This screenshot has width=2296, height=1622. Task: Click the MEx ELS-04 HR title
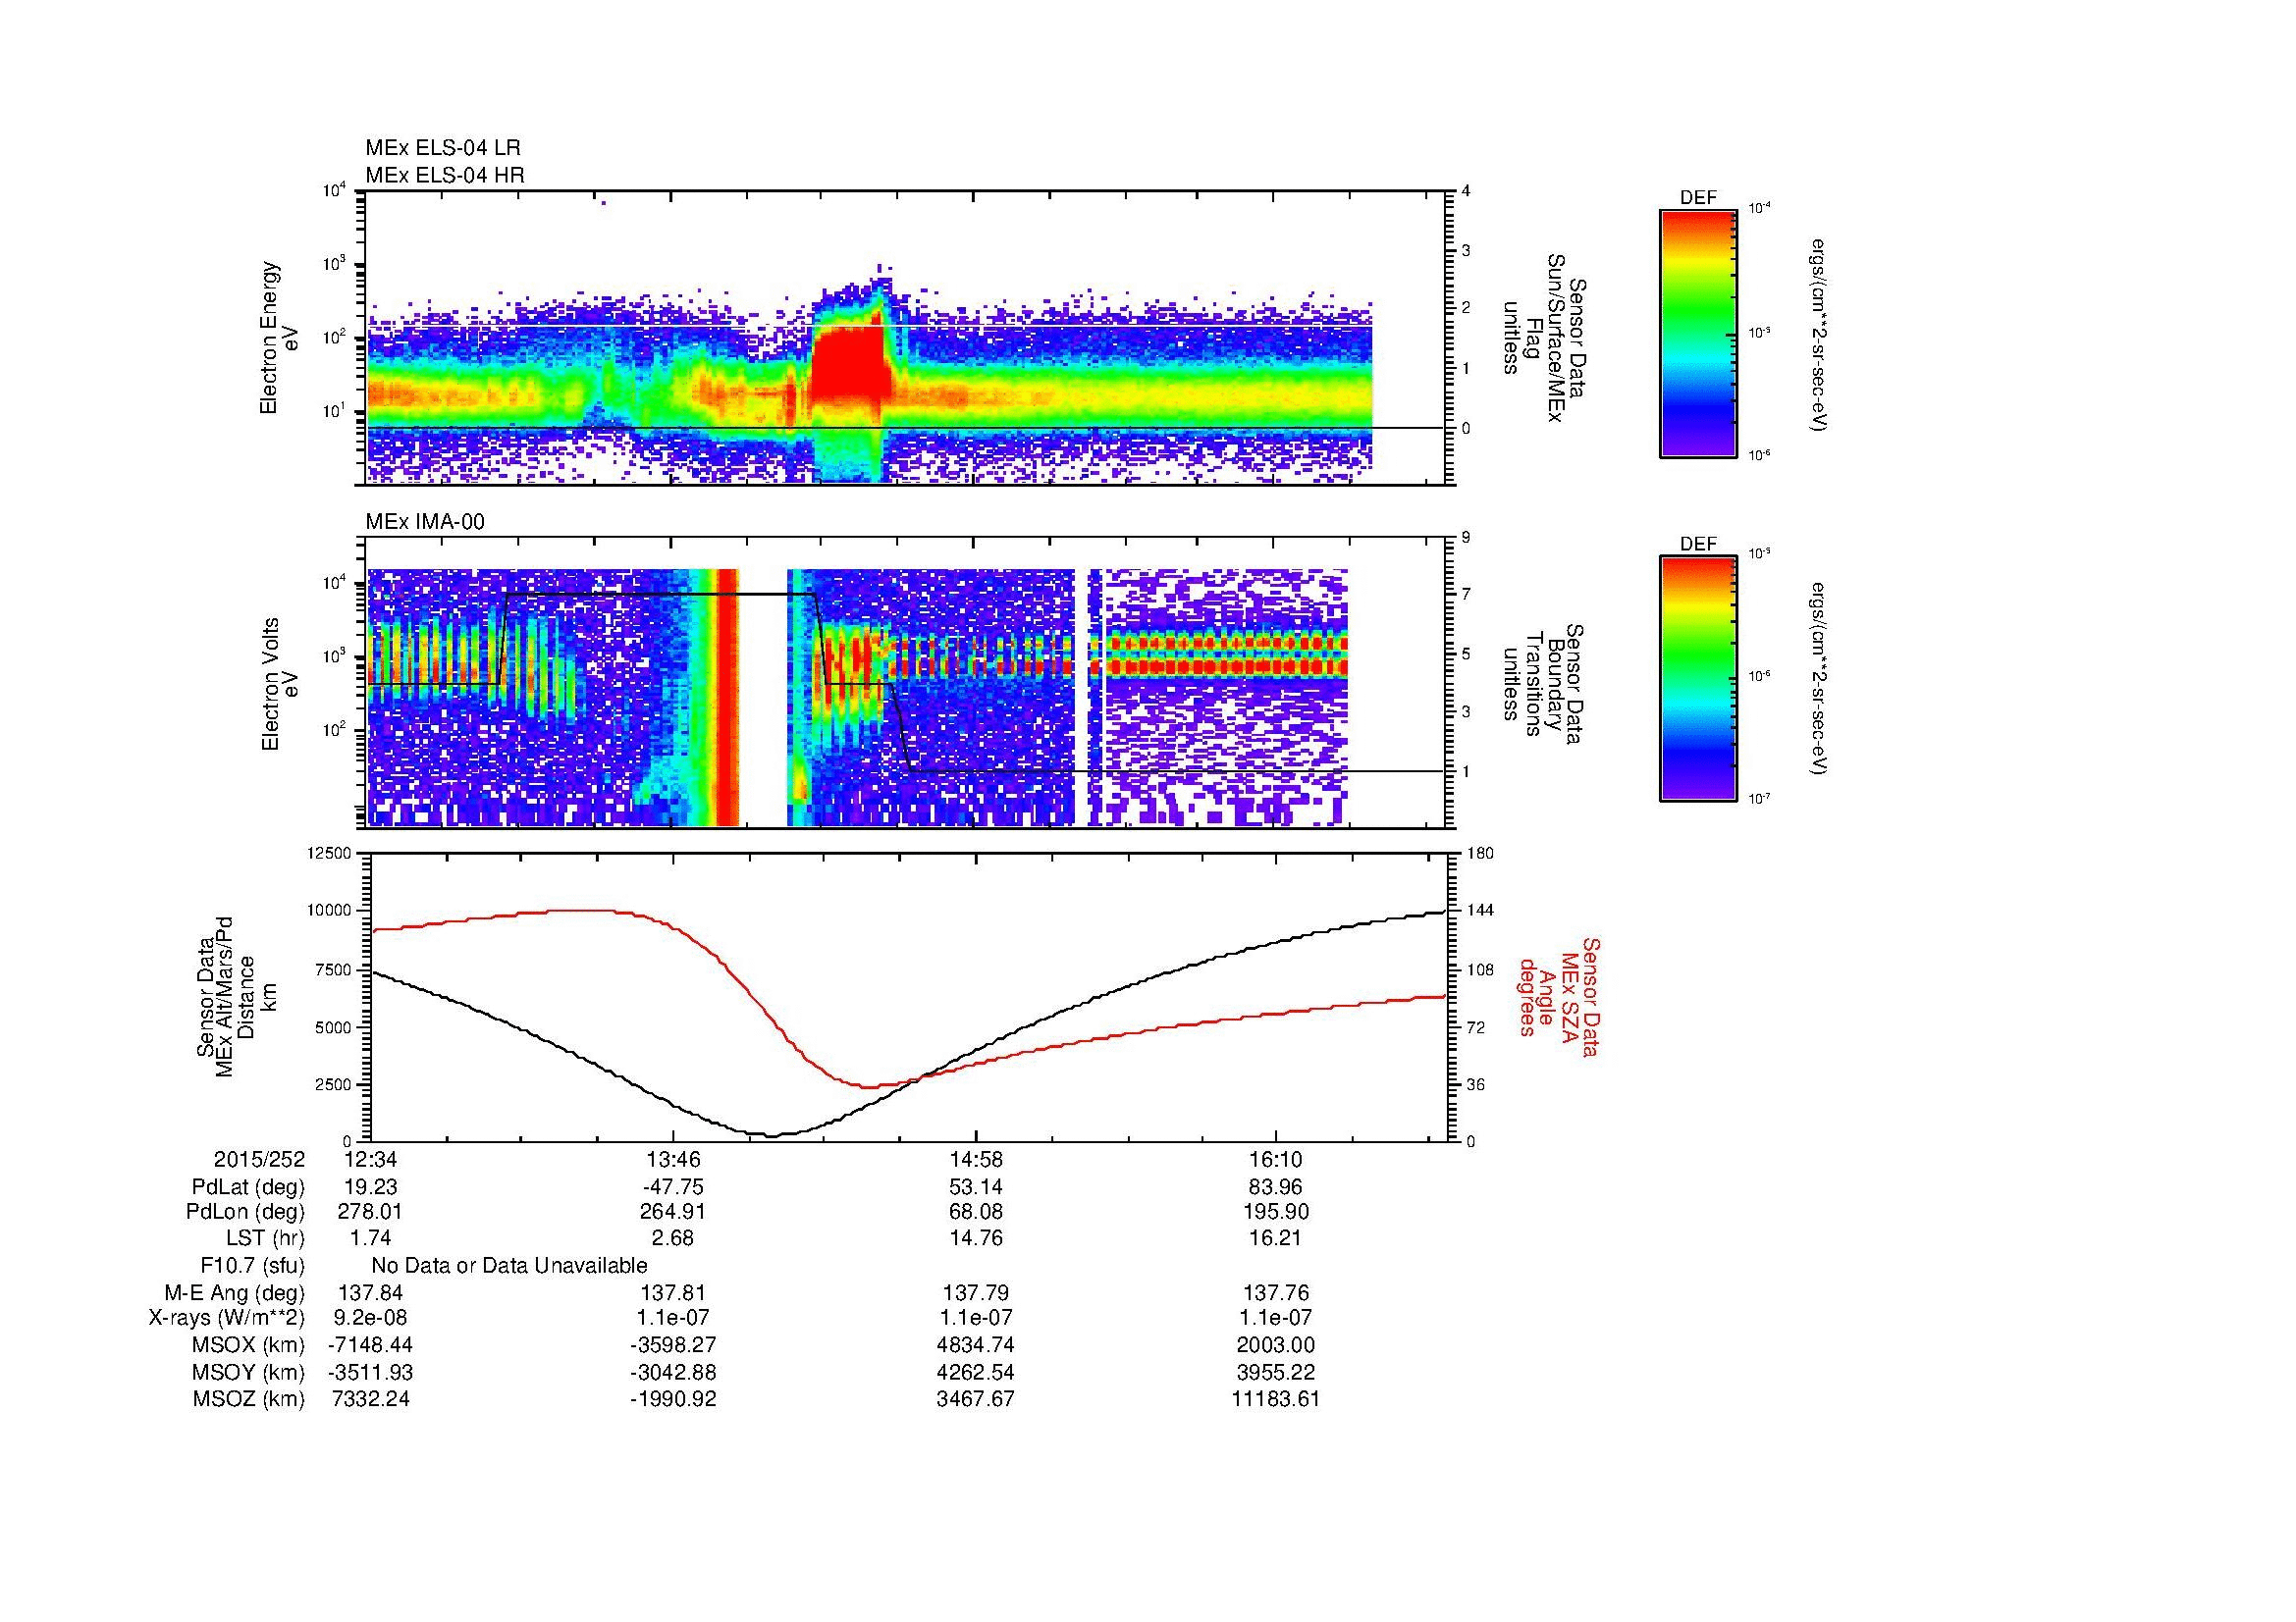click(x=444, y=175)
